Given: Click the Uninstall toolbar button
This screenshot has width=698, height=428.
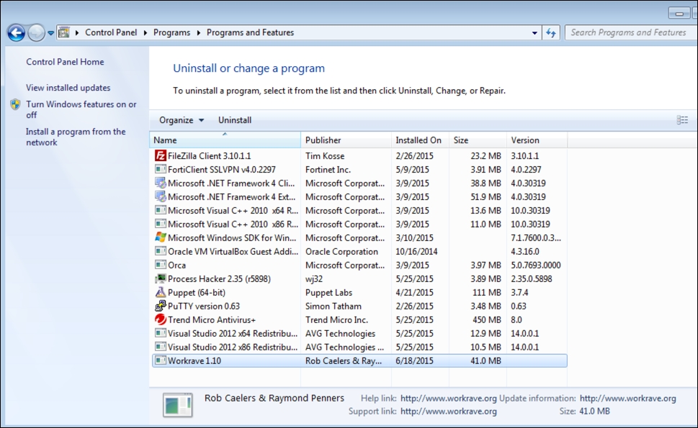Looking at the screenshot, I should click(x=235, y=120).
